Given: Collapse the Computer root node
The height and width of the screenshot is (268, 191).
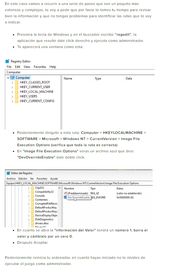Looking at the screenshot, I should [8, 78].
